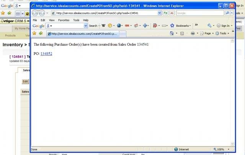
Task: Open the Print options dropdown arrow
Action: coord(198,33)
